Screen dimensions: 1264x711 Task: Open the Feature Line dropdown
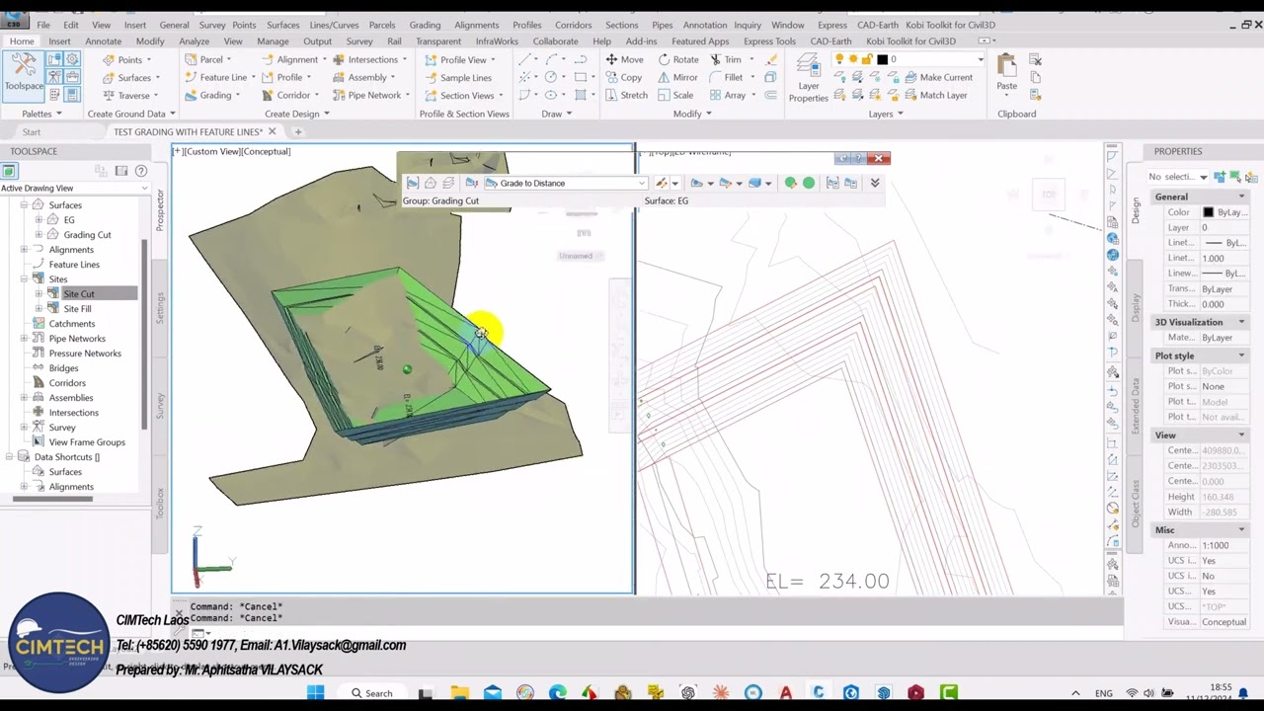coord(254,78)
